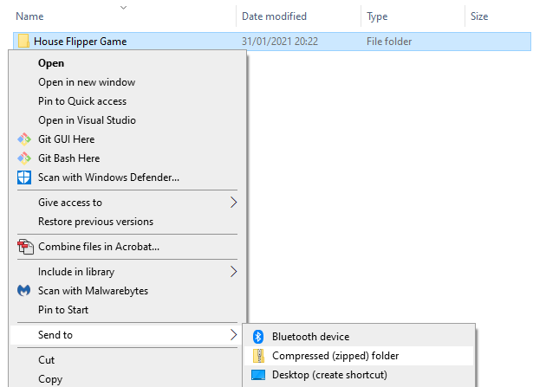Click the Bluetooth device icon
Viewport: 533px width, 387px height.
[x=257, y=337]
